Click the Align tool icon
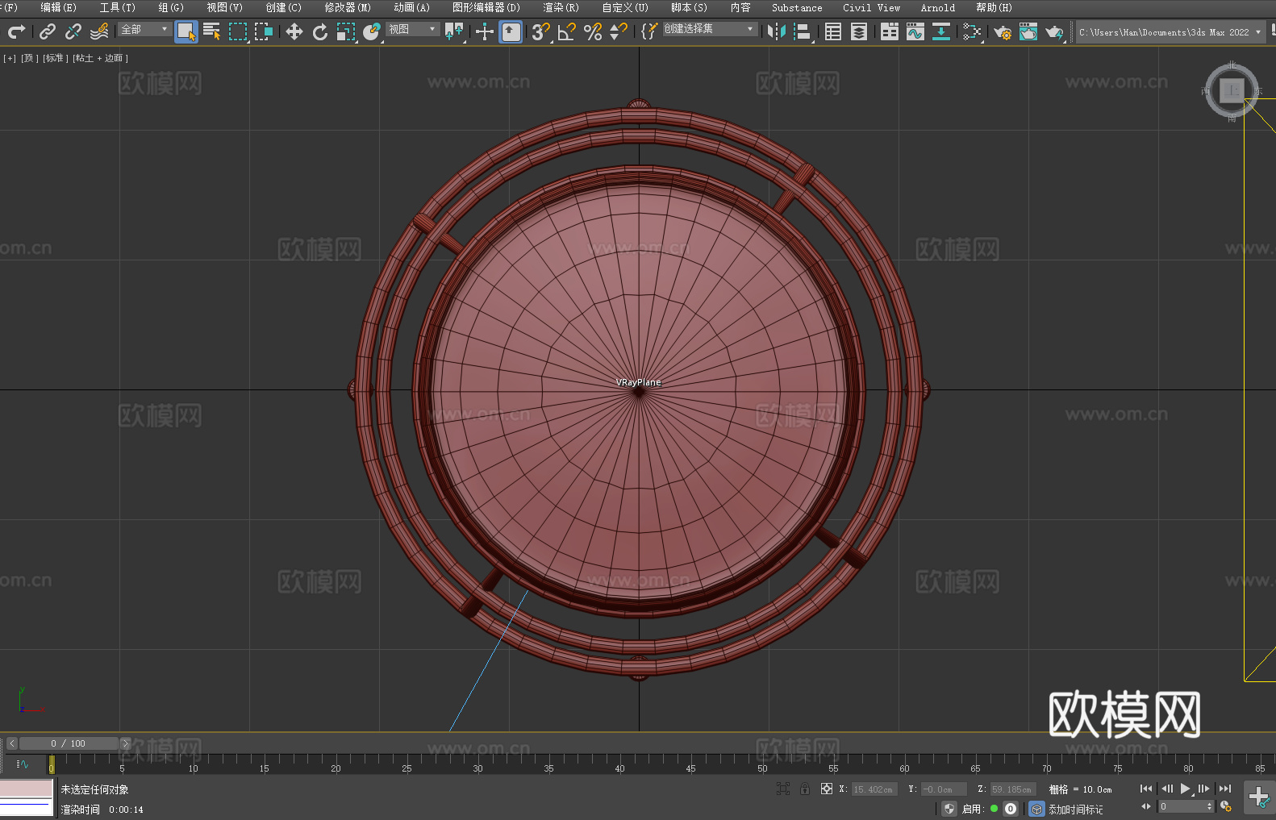The height and width of the screenshot is (820, 1276). (803, 31)
